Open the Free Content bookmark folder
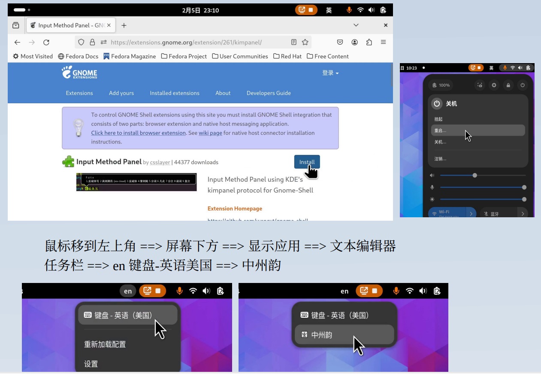541x374 pixels. click(328, 56)
